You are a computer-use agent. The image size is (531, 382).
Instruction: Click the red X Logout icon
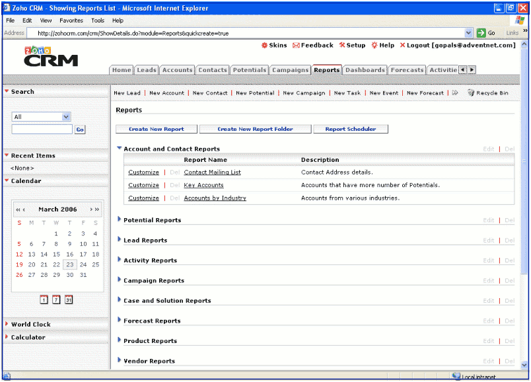point(402,45)
